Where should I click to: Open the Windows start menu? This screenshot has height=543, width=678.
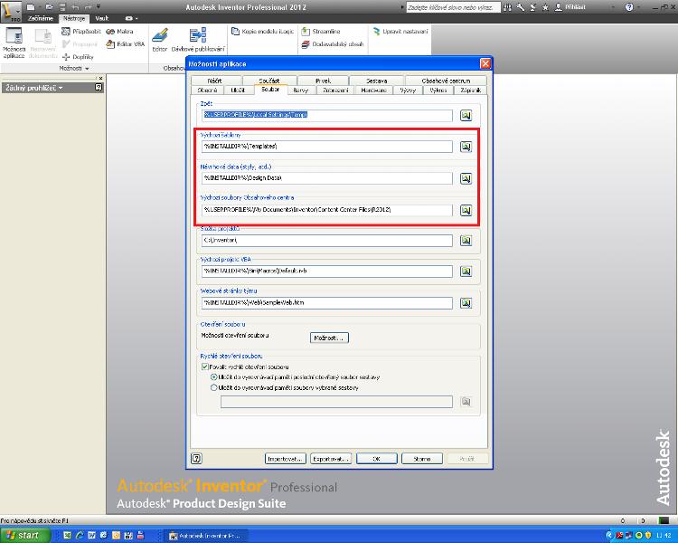click(x=25, y=536)
